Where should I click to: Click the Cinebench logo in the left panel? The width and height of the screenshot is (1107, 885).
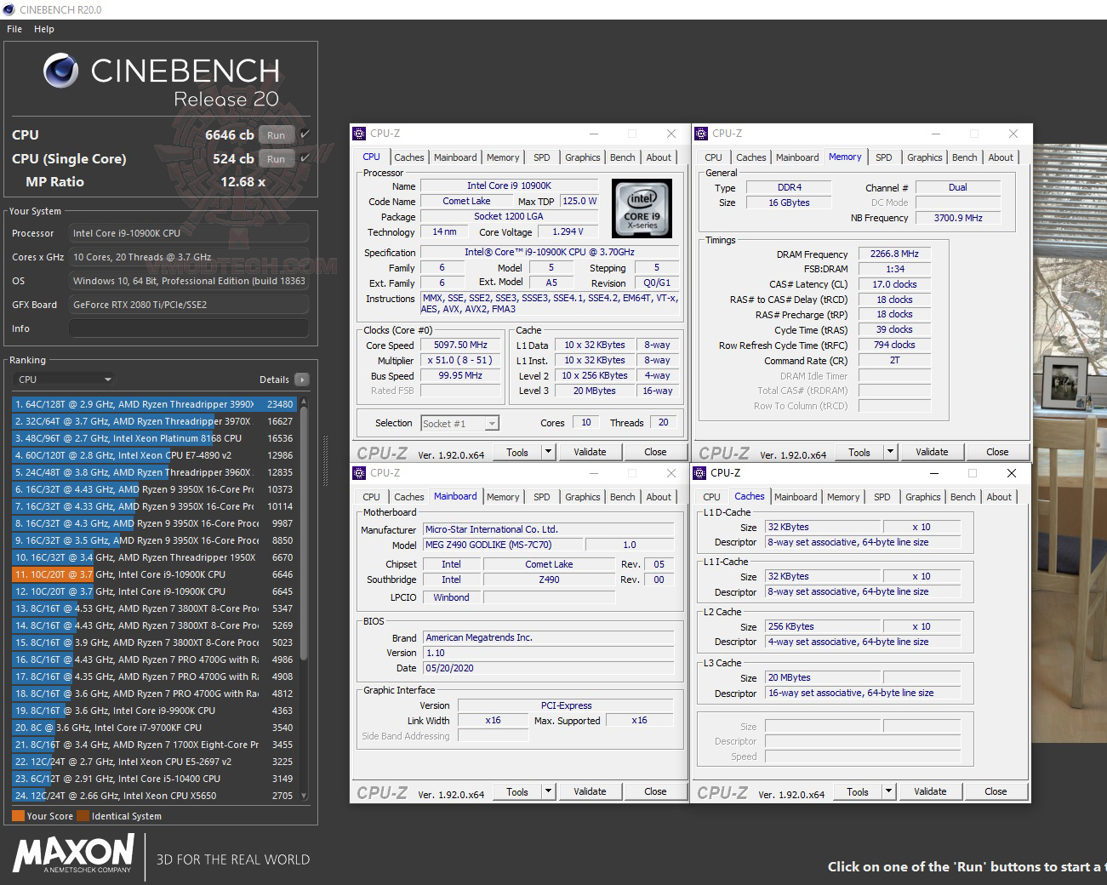click(x=60, y=71)
